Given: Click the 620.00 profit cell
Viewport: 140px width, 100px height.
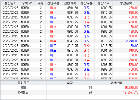Looking at the screenshot, I should 126,12.
